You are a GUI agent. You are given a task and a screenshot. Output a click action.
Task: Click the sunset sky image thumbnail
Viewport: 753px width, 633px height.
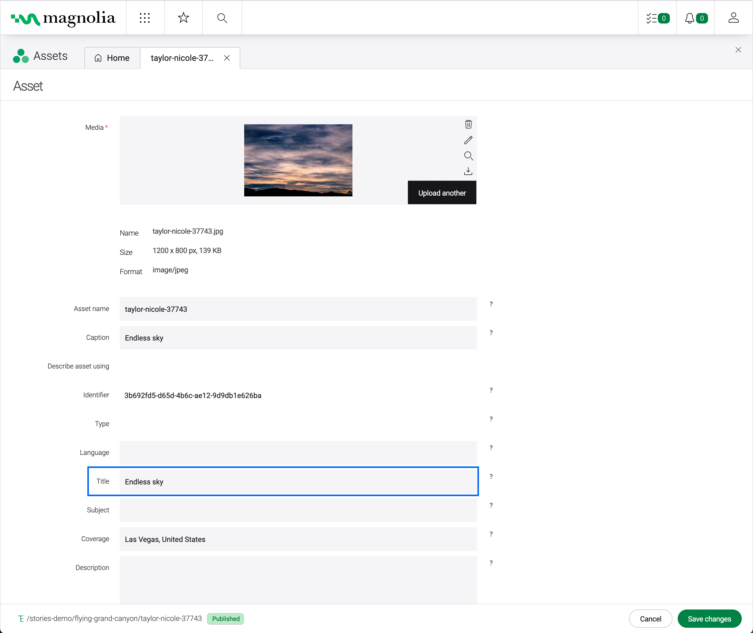(298, 160)
